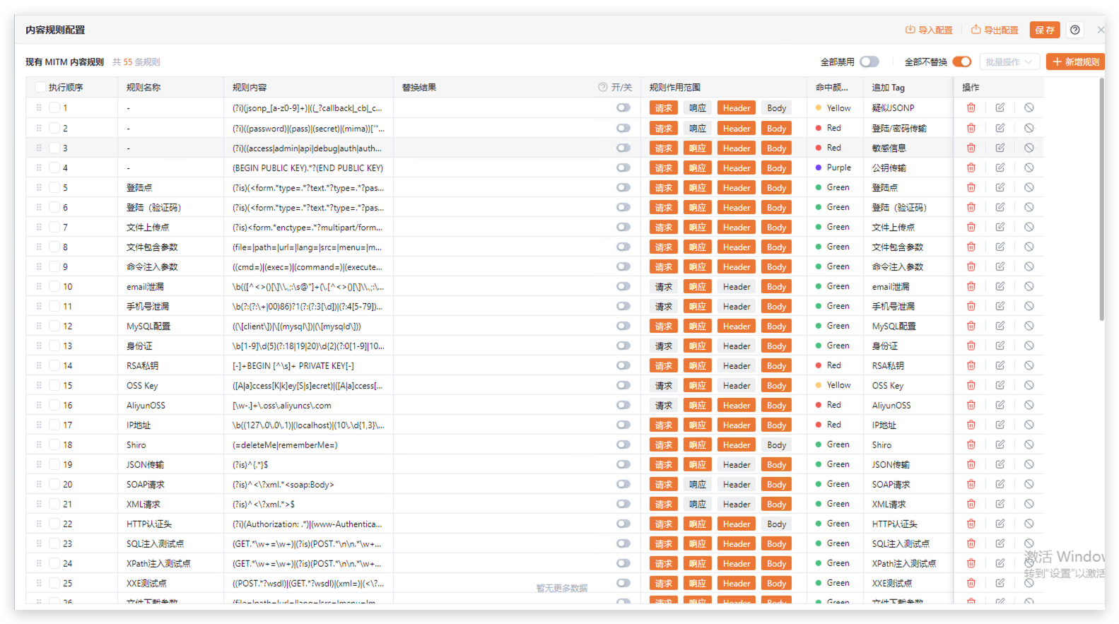
Task: Click the 导入配置 button
Action: [929, 30]
